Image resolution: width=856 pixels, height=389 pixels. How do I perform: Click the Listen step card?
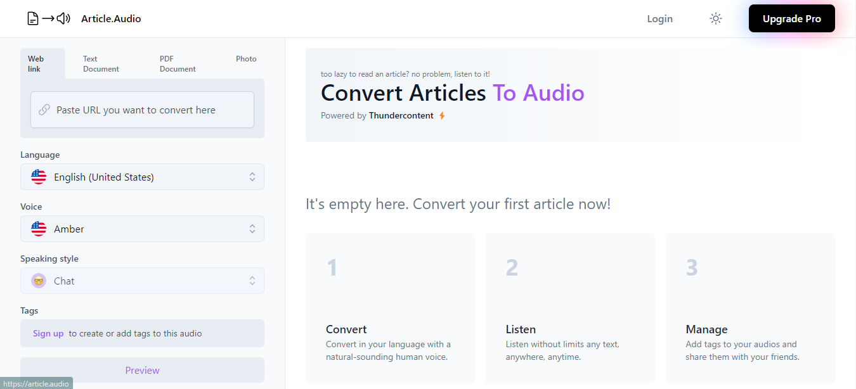pyautogui.click(x=570, y=308)
